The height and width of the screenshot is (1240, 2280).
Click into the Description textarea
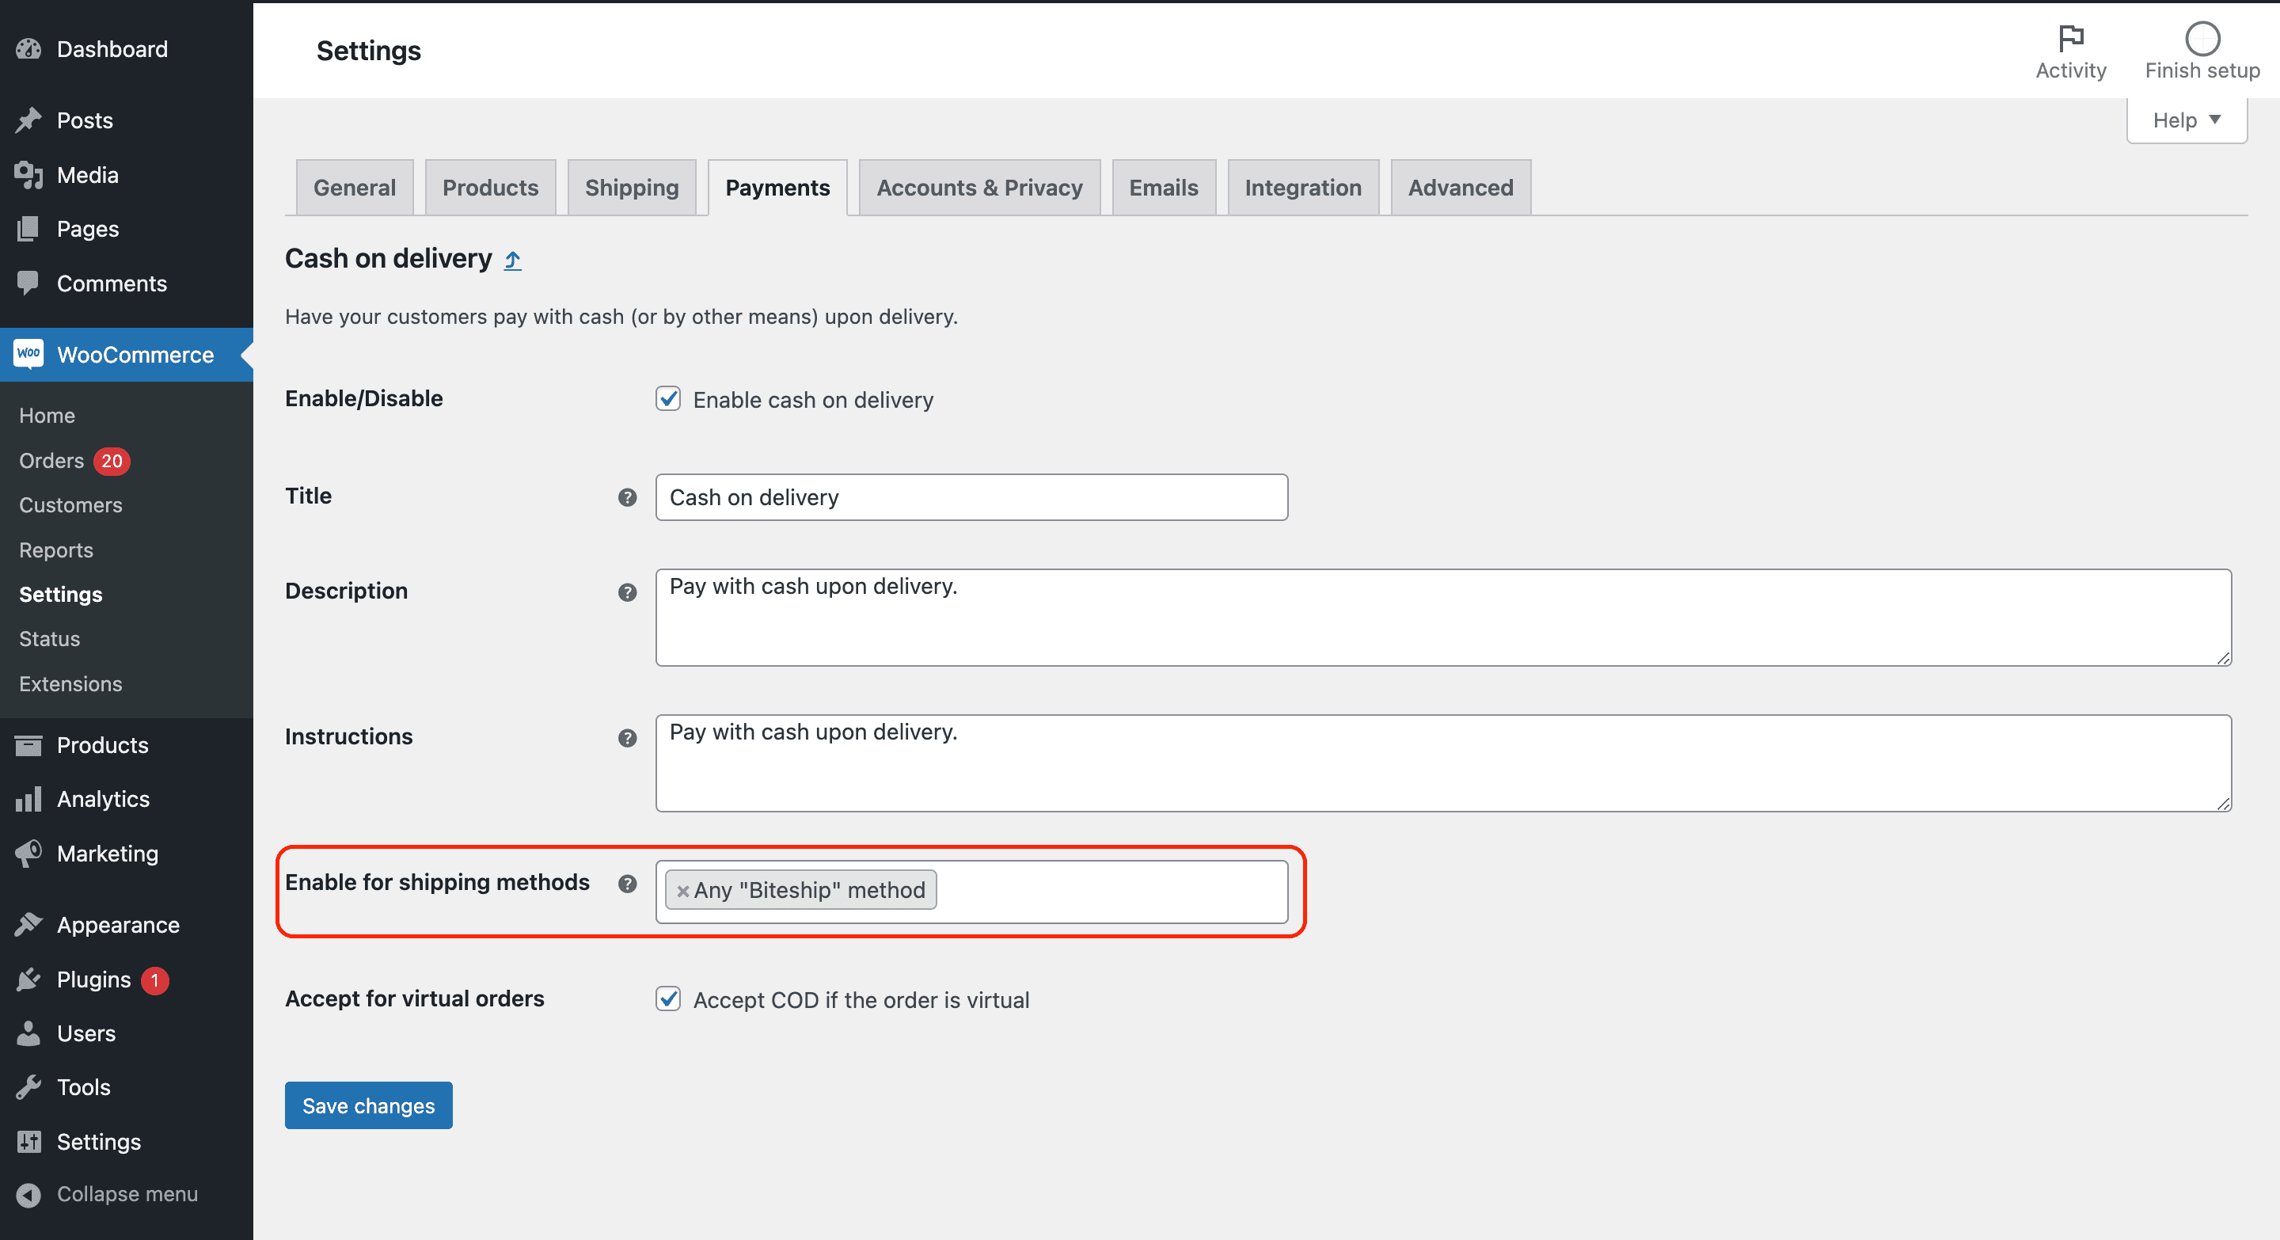tap(1442, 618)
